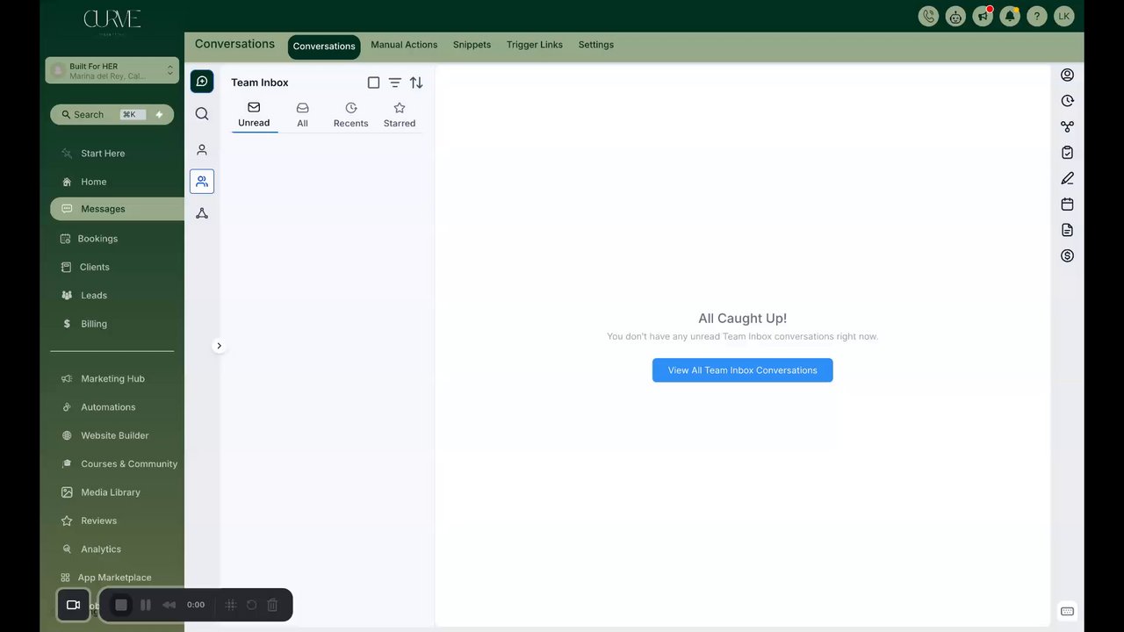This screenshot has height=632, width=1124.
Task: Open the triangle network icon in side rail
Action: point(202,213)
